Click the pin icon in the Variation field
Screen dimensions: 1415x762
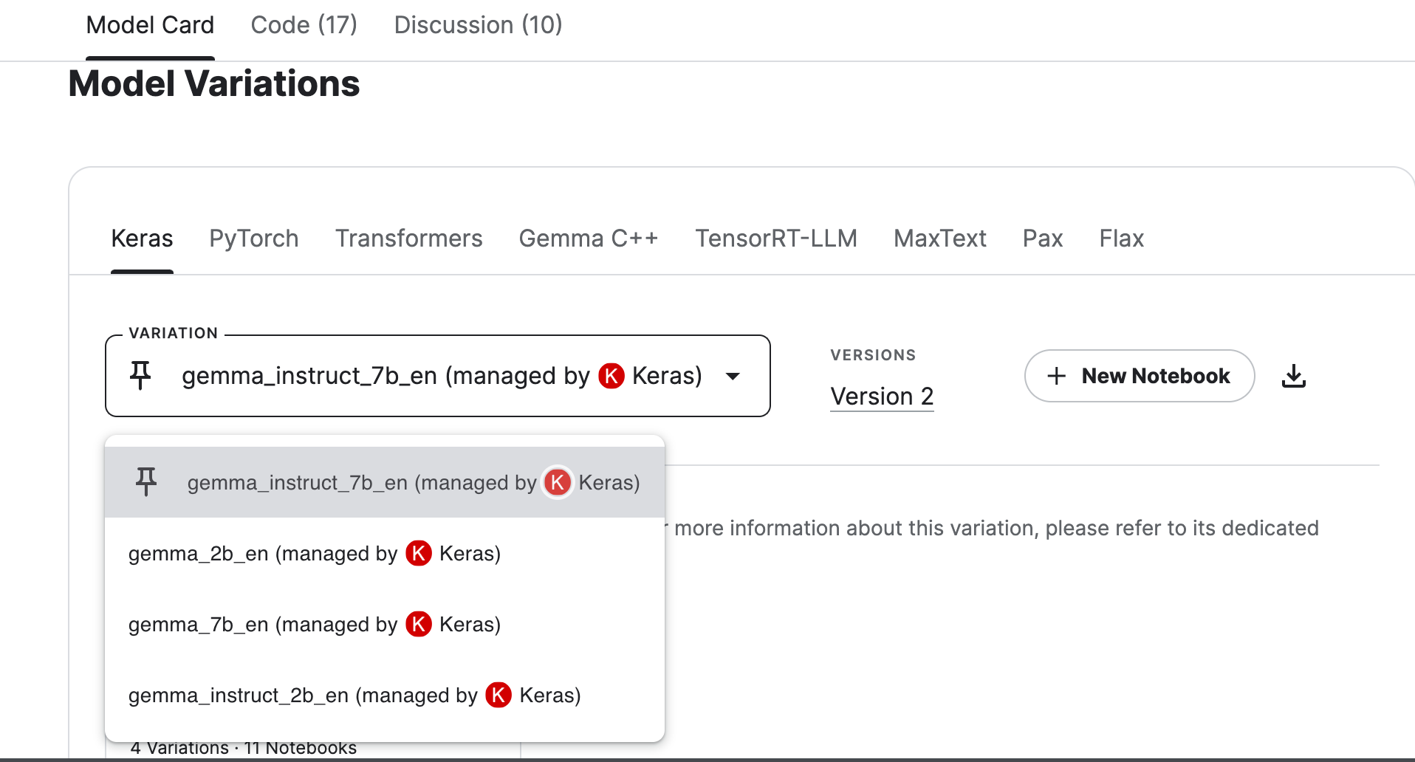point(140,375)
